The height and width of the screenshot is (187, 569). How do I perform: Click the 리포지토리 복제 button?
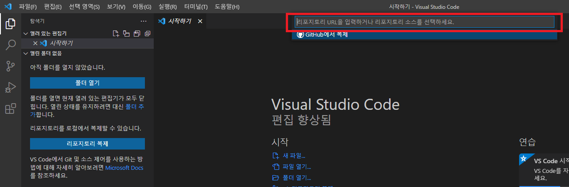tap(87, 144)
